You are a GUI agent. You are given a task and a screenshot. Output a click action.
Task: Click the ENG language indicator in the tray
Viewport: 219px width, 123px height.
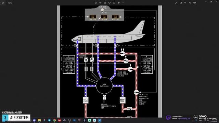click(x=201, y=120)
